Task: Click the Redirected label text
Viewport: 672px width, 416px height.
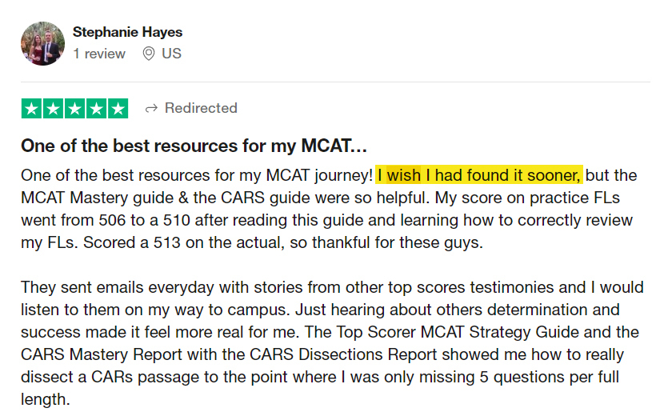Action: tap(201, 108)
